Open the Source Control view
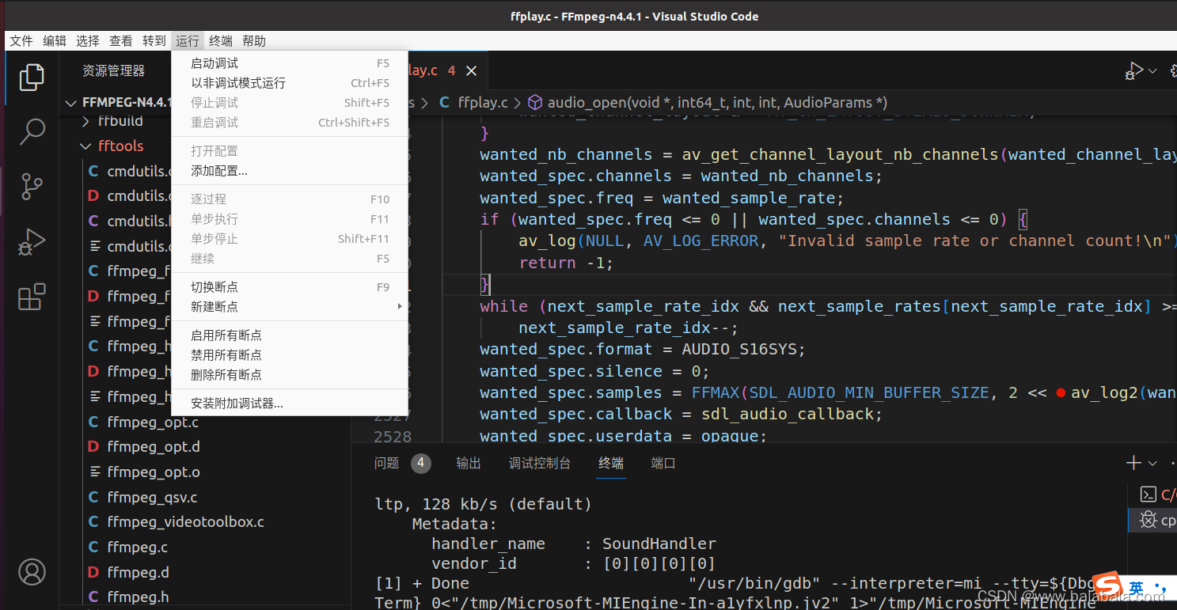This screenshot has height=610, width=1177. [32, 187]
